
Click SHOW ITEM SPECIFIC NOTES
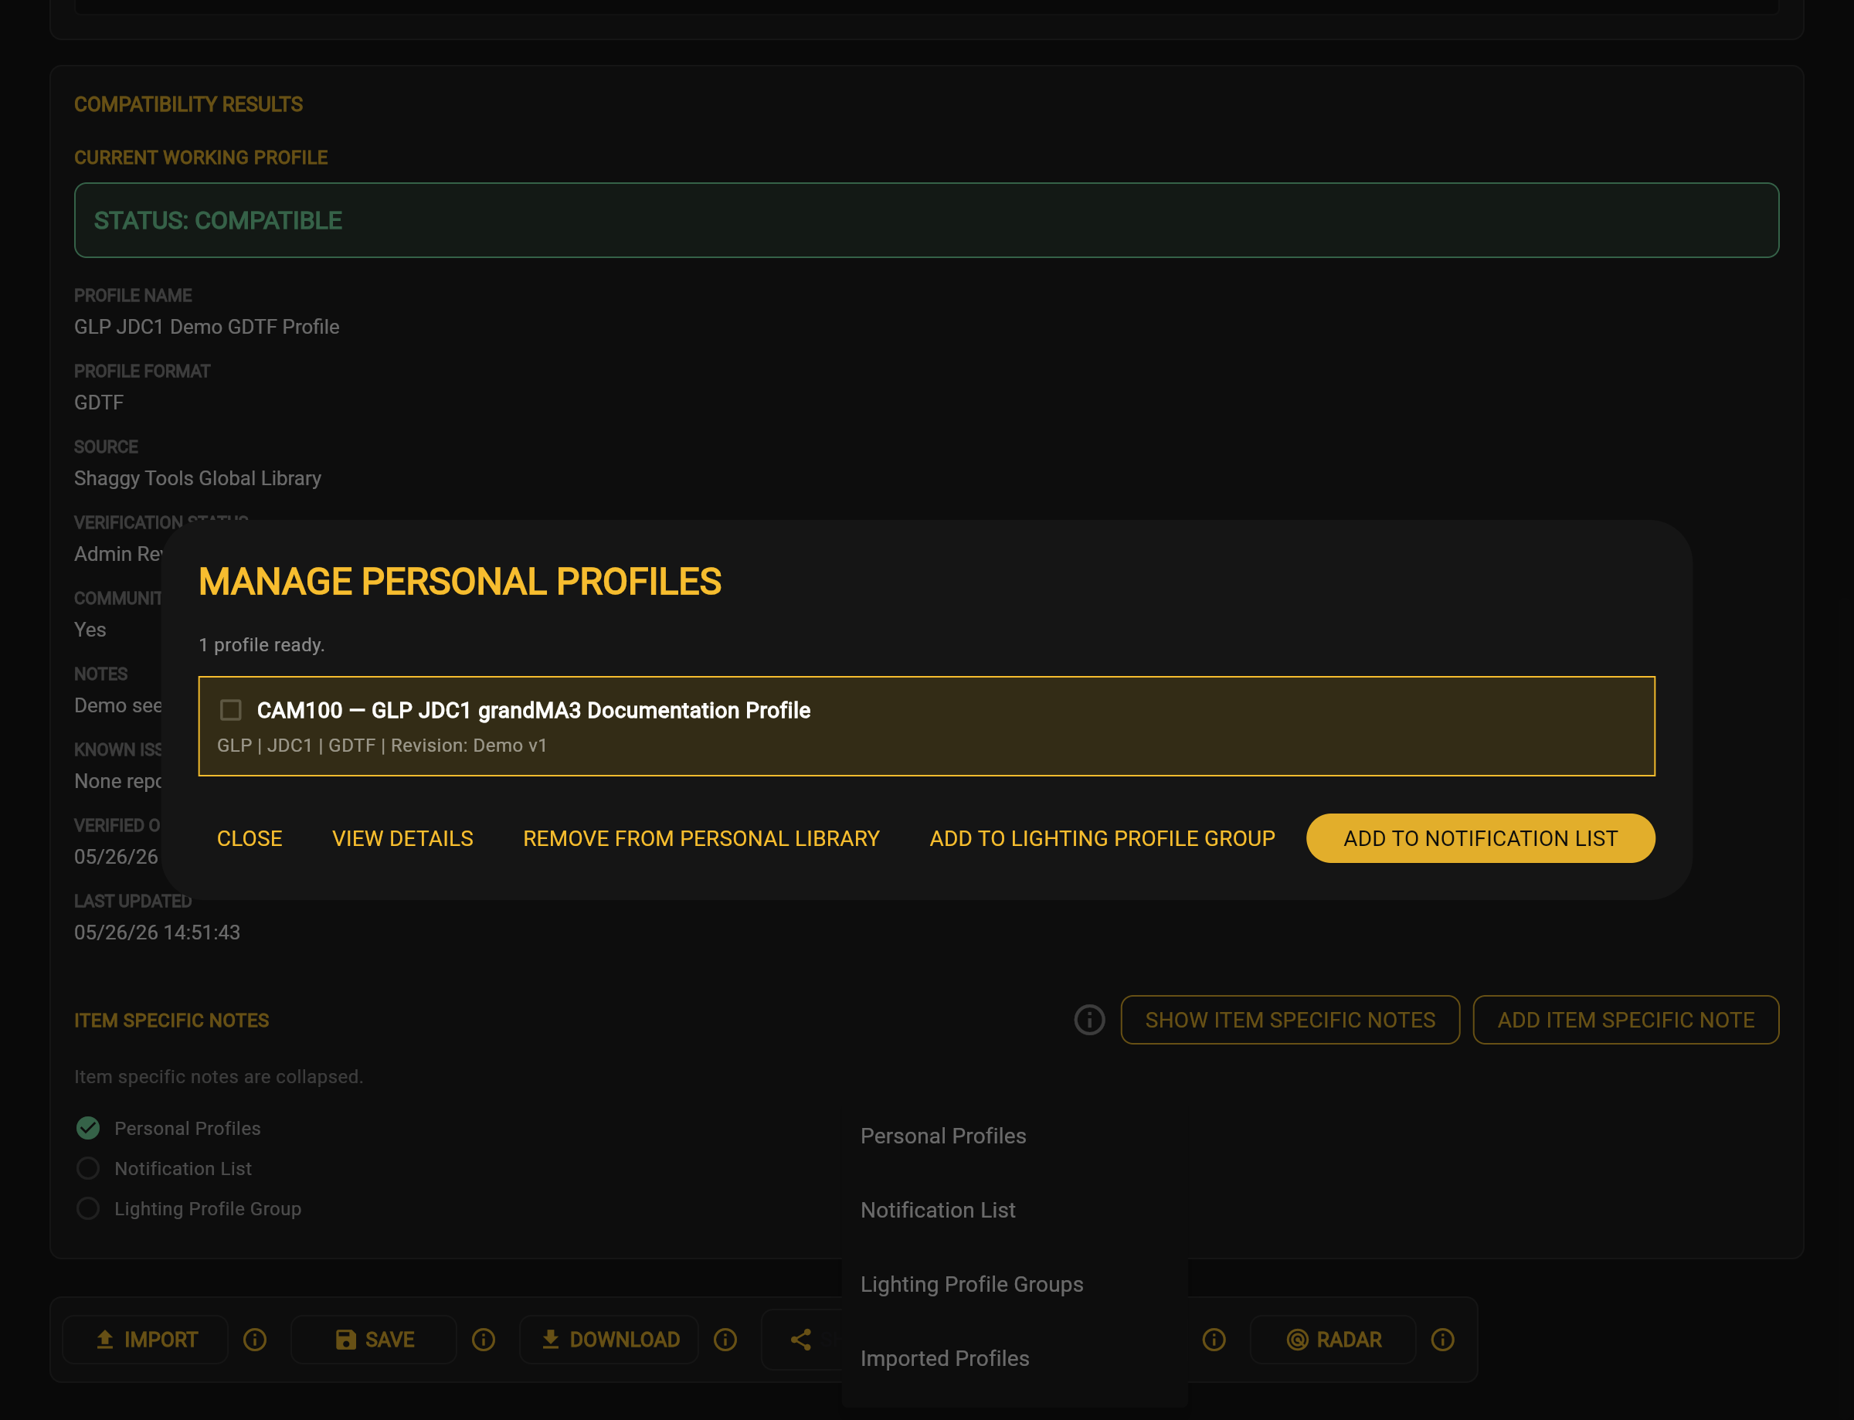[x=1290, y=1021]
